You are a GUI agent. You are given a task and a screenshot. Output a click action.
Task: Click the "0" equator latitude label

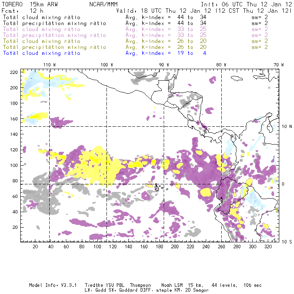[283, 184]
